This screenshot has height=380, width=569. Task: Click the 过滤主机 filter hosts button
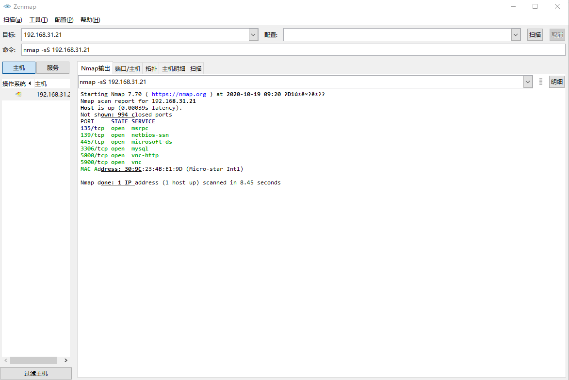pyautogui.click(x=36, y=374)
